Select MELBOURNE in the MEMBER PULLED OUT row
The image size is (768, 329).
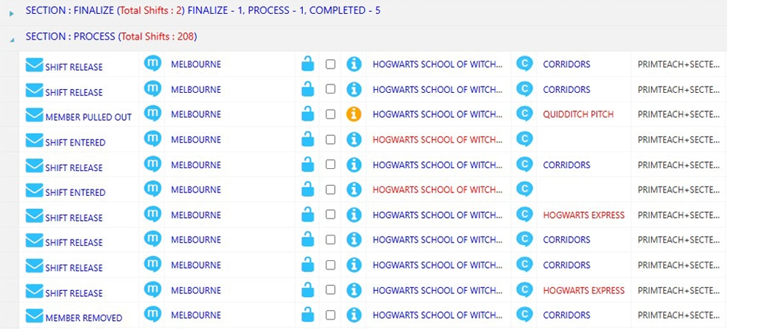point(196,115)
